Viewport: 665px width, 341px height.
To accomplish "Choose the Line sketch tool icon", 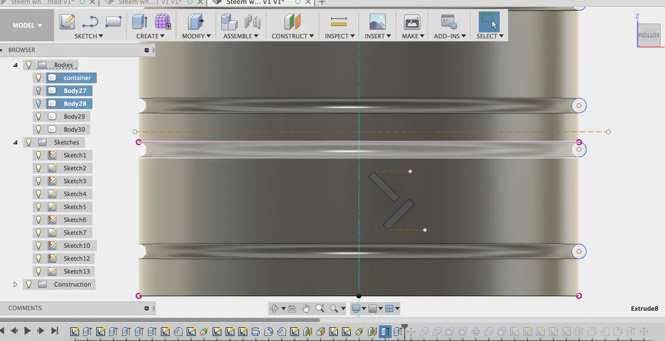I will coord(90,22).
